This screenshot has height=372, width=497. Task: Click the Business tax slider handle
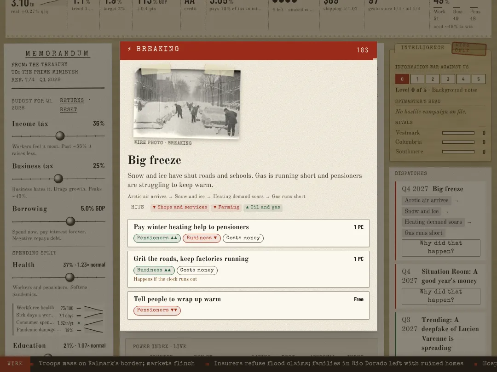[x=58, y=178]
